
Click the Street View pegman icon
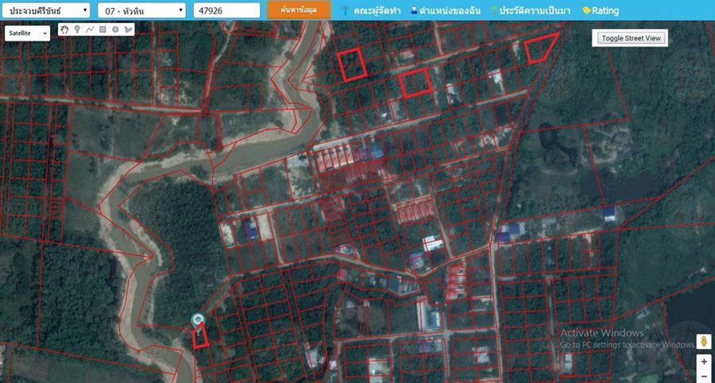pyautogui.click(x=703, y=342)
